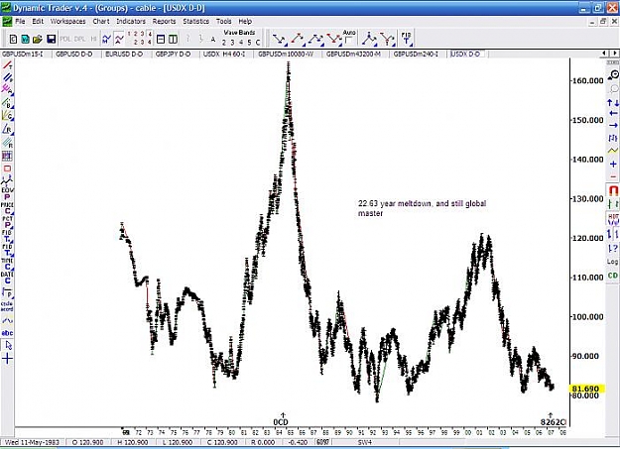This screenshot has height=449, width=620.
Task: Click the red minus compress icon
Action: [613, 176]
